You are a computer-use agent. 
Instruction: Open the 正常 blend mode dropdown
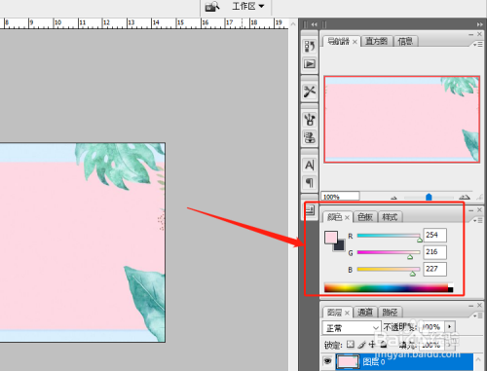[x=352, y=328]
